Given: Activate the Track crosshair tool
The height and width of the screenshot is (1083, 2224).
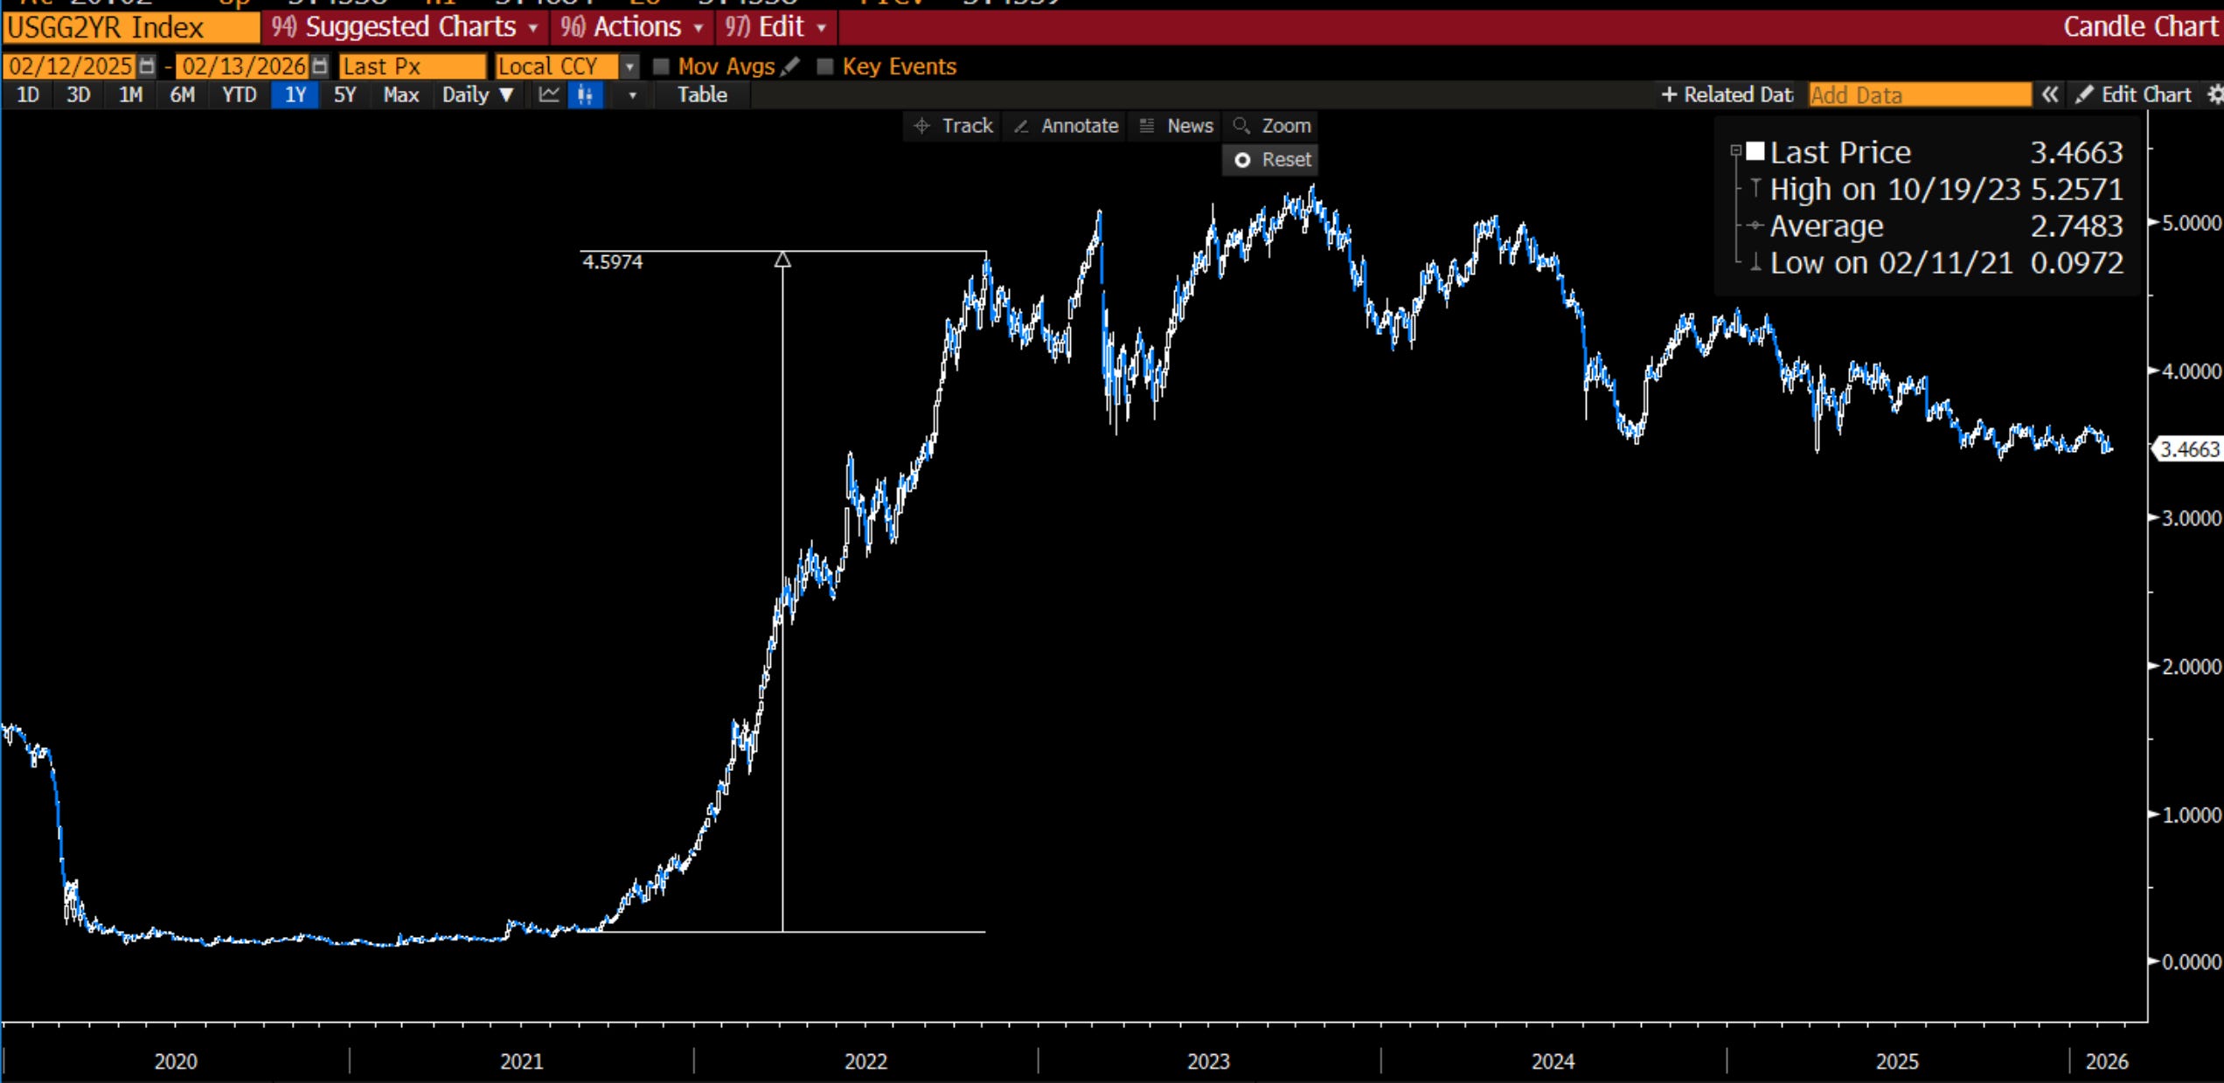Looking at the screenshot, I should (x=954, y=126).
